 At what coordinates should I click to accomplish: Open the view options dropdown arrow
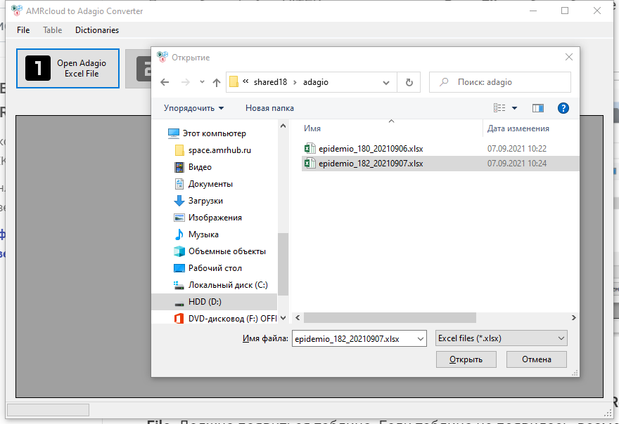514,108
